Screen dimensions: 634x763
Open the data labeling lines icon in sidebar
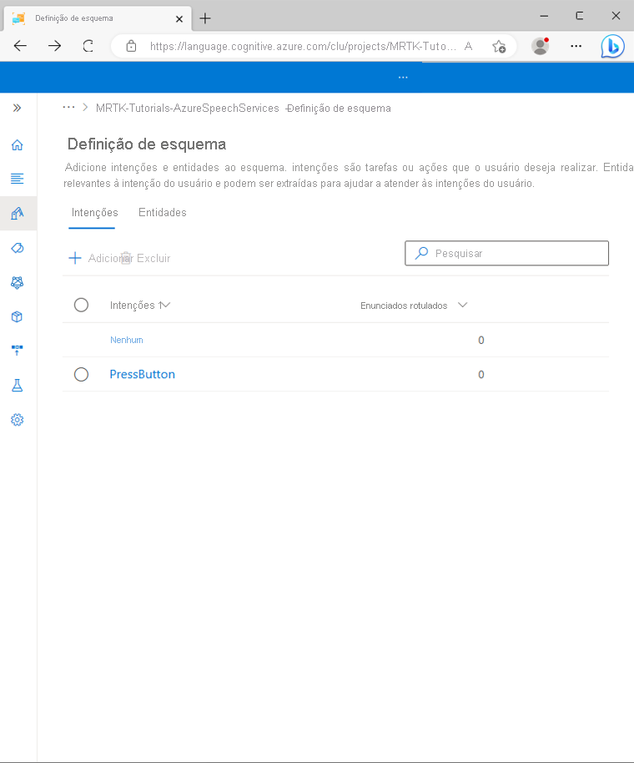17,179
